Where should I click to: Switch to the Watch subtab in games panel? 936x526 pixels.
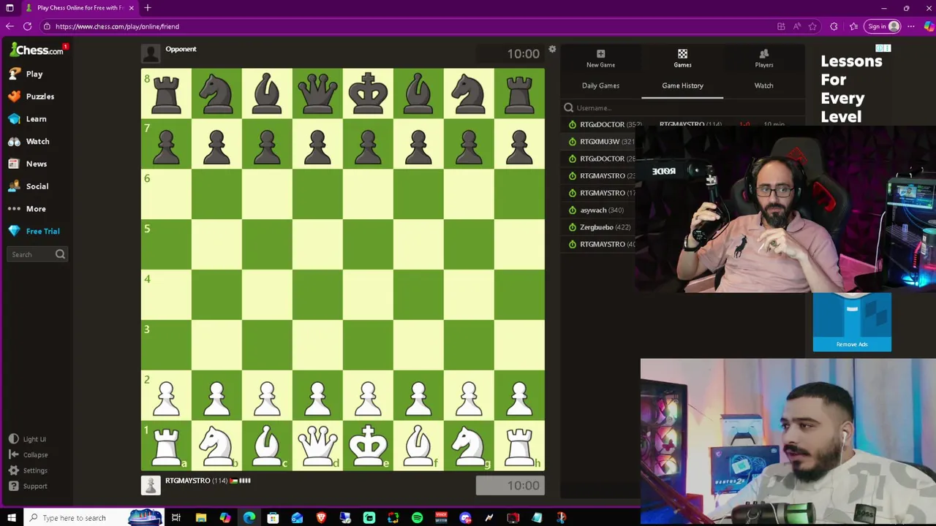763,85
